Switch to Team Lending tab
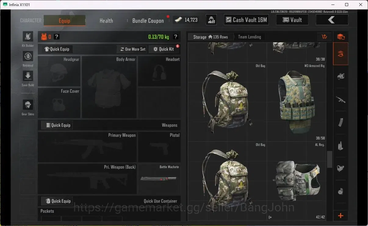Screen dimensions: 368x226 (250, 37)
